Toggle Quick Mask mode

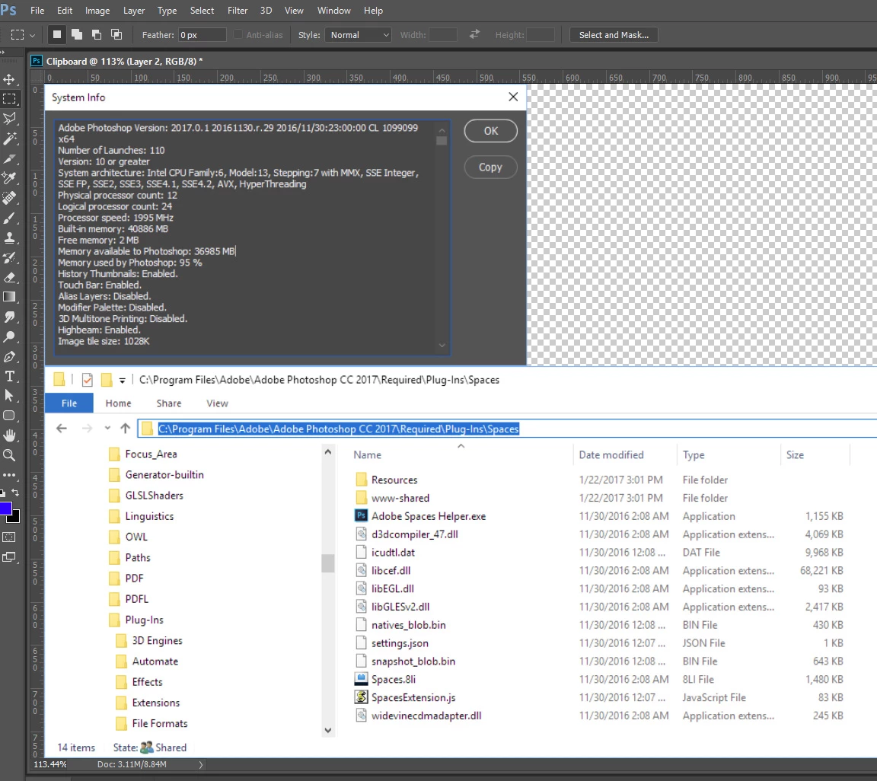pyautogui.click(x=9, y=537)
